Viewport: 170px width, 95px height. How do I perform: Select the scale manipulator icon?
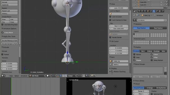tap(66, 76)
